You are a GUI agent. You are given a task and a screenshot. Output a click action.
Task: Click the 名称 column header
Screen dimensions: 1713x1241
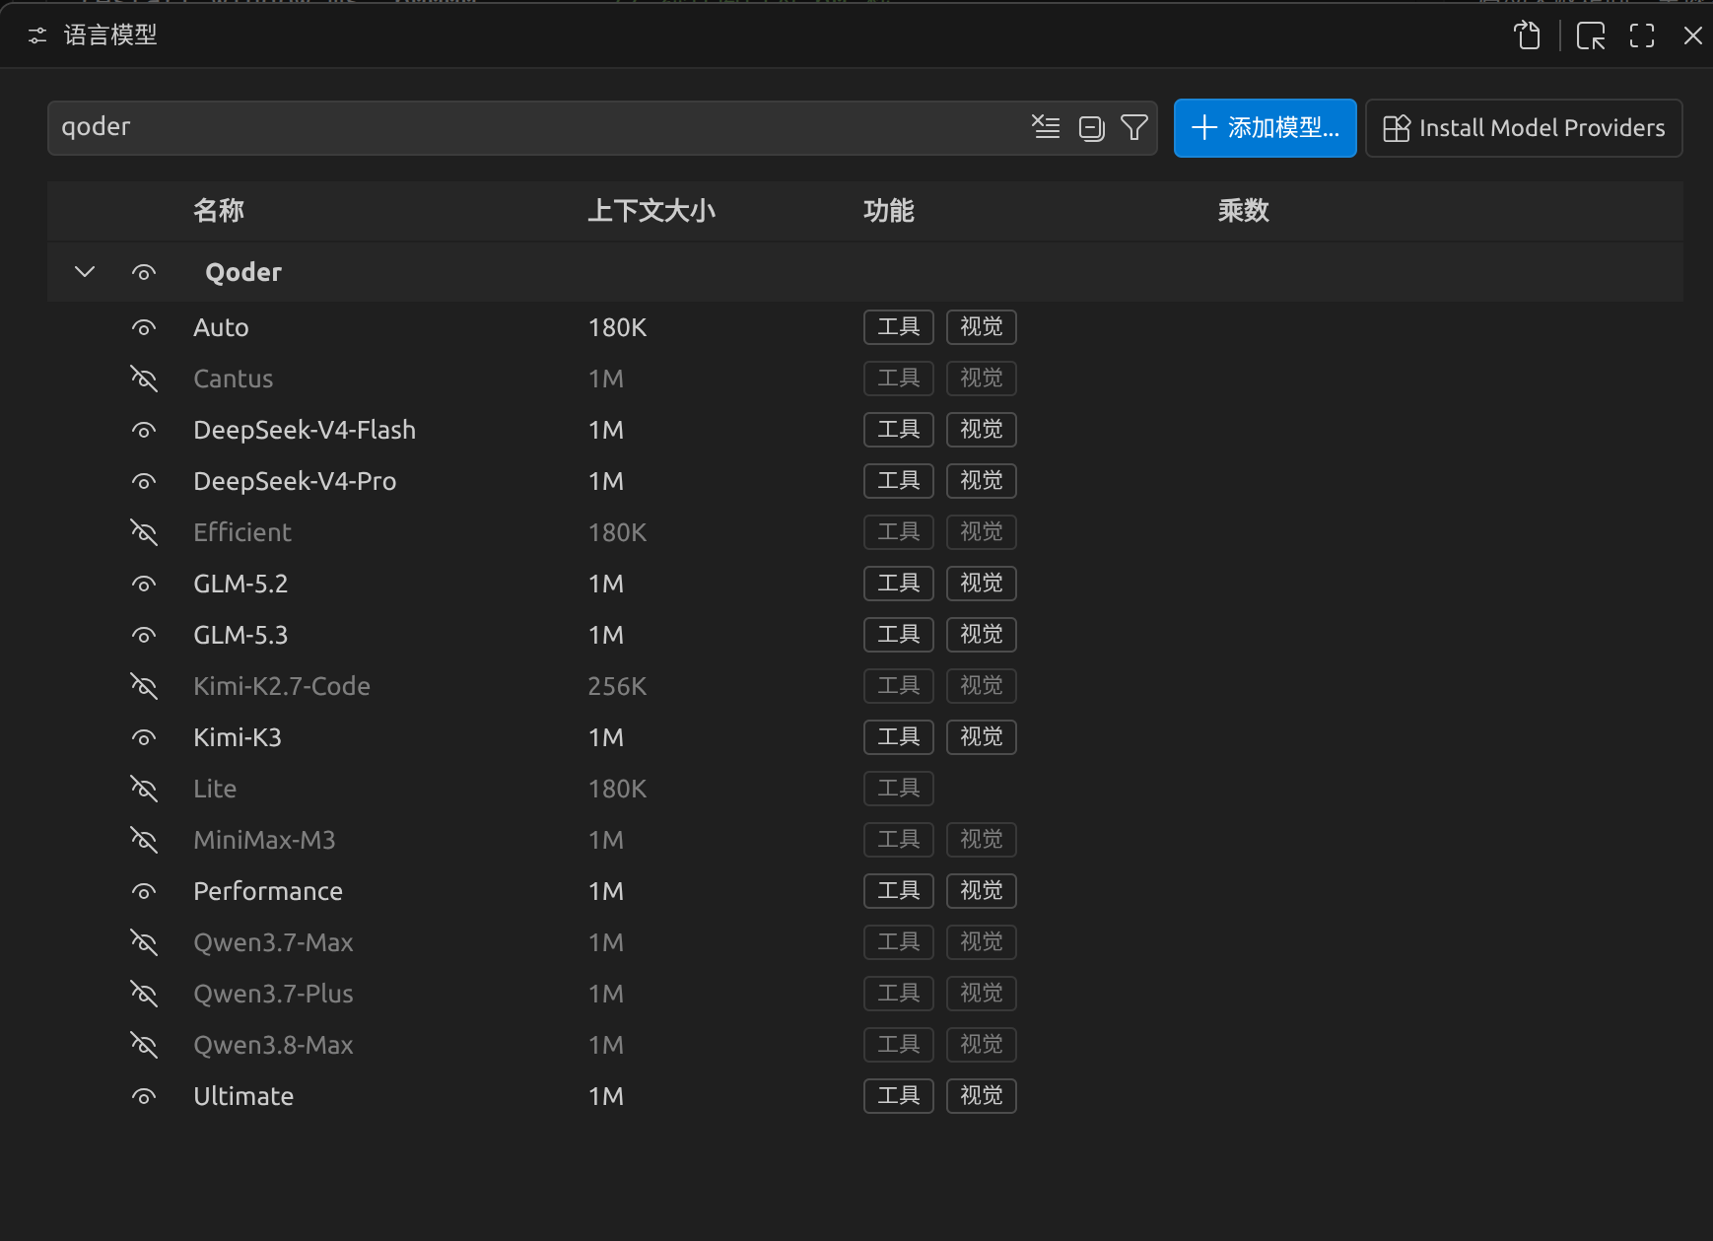219,211
